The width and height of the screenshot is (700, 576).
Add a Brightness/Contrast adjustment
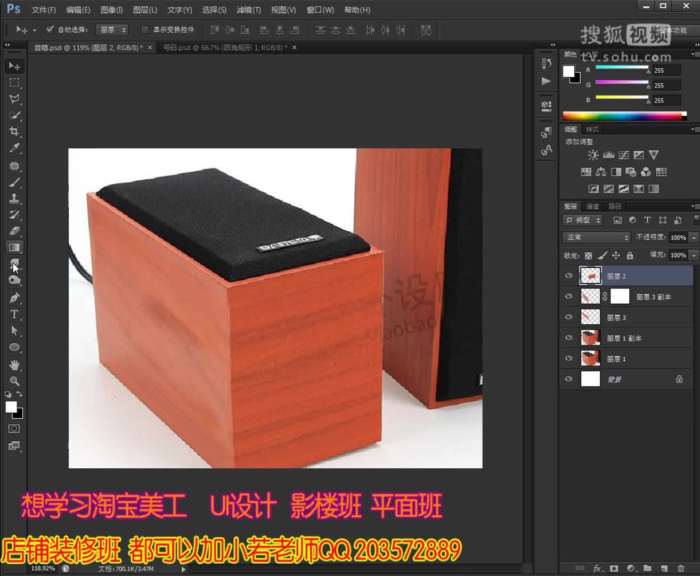point(593,155)
